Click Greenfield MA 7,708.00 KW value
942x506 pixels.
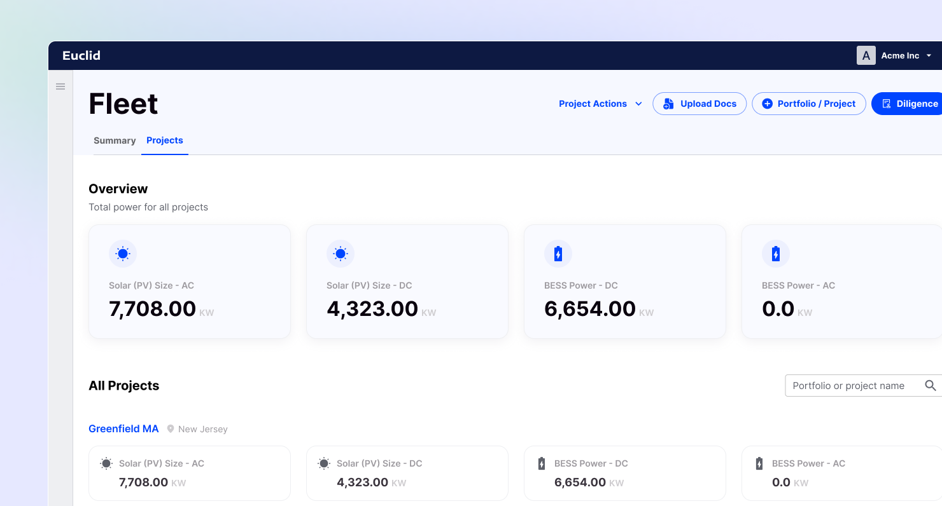pos(152,482)
